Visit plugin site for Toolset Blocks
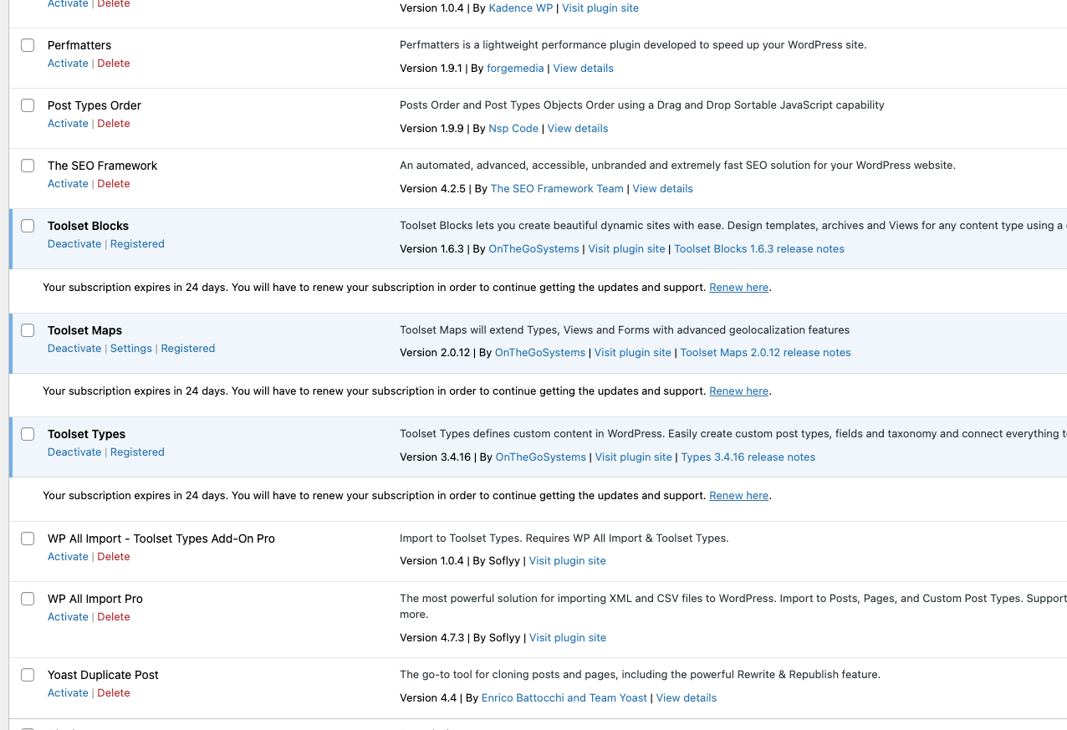1067x730 pixels. [626, 249]
